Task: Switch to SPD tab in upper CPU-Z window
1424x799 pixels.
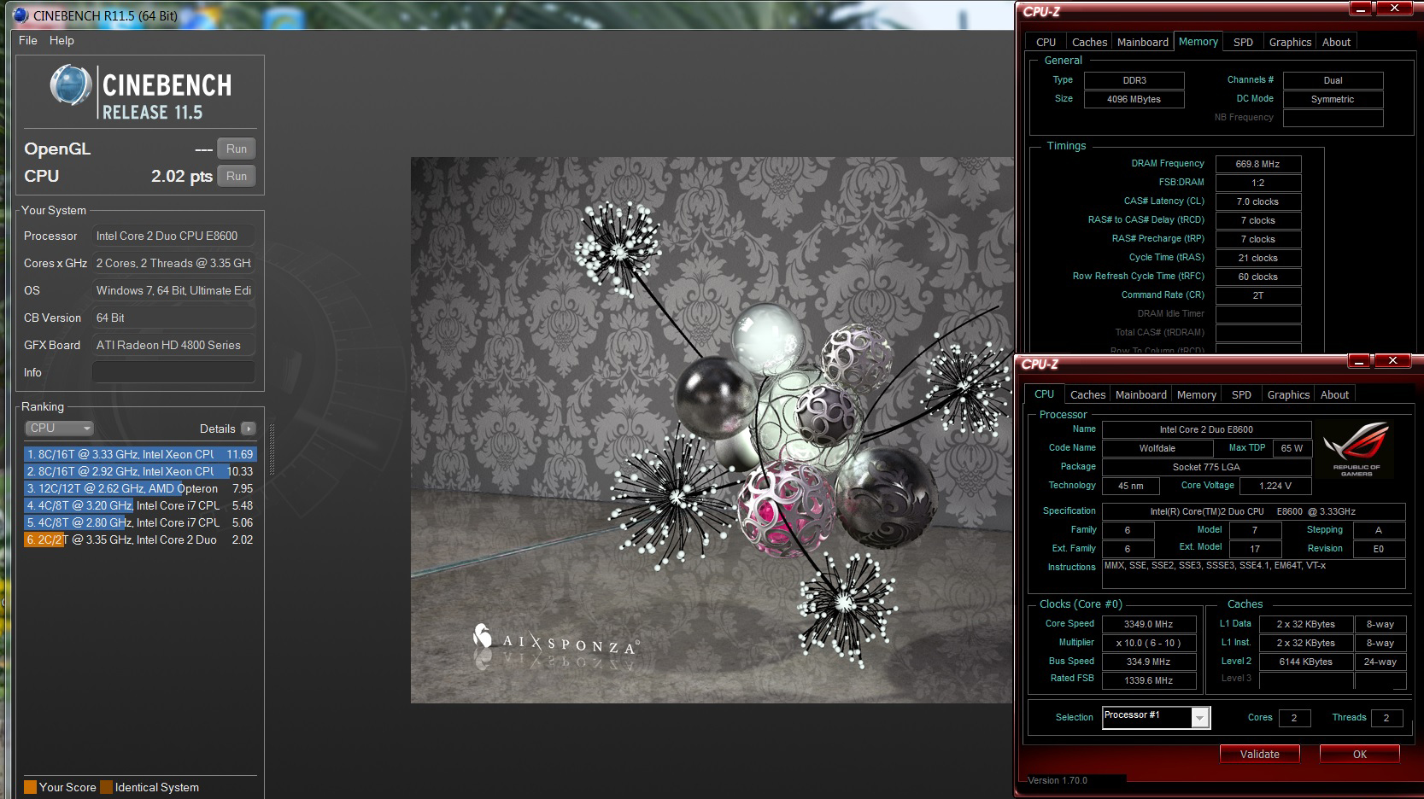Action: [1243, 42]
